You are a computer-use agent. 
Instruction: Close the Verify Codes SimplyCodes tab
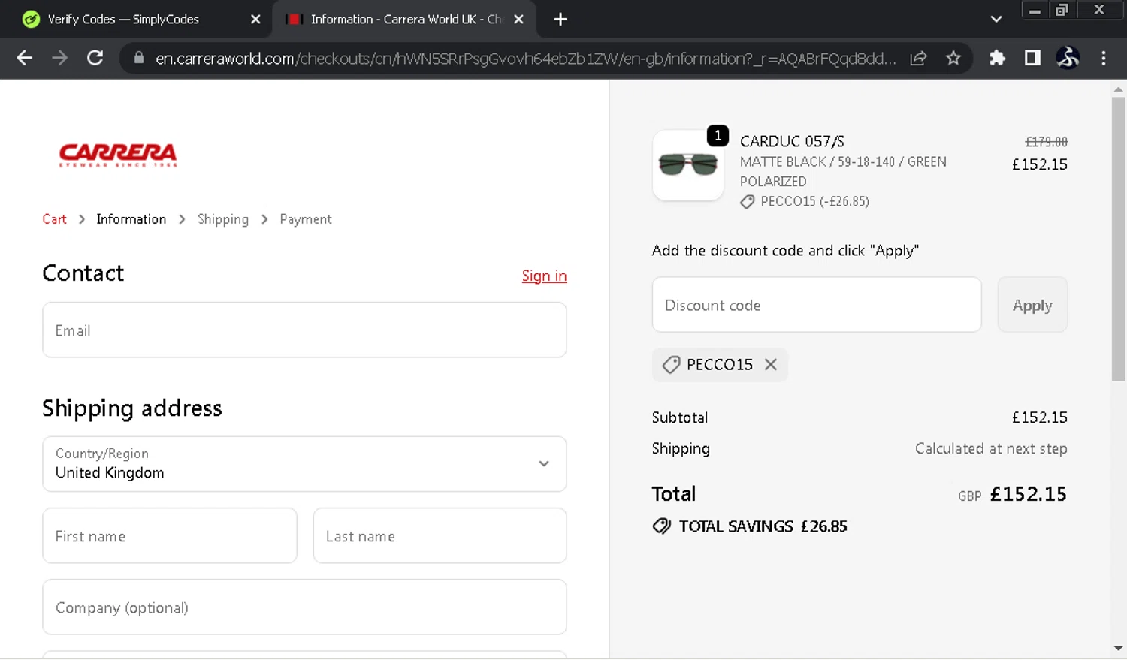(x=255, y=20)
